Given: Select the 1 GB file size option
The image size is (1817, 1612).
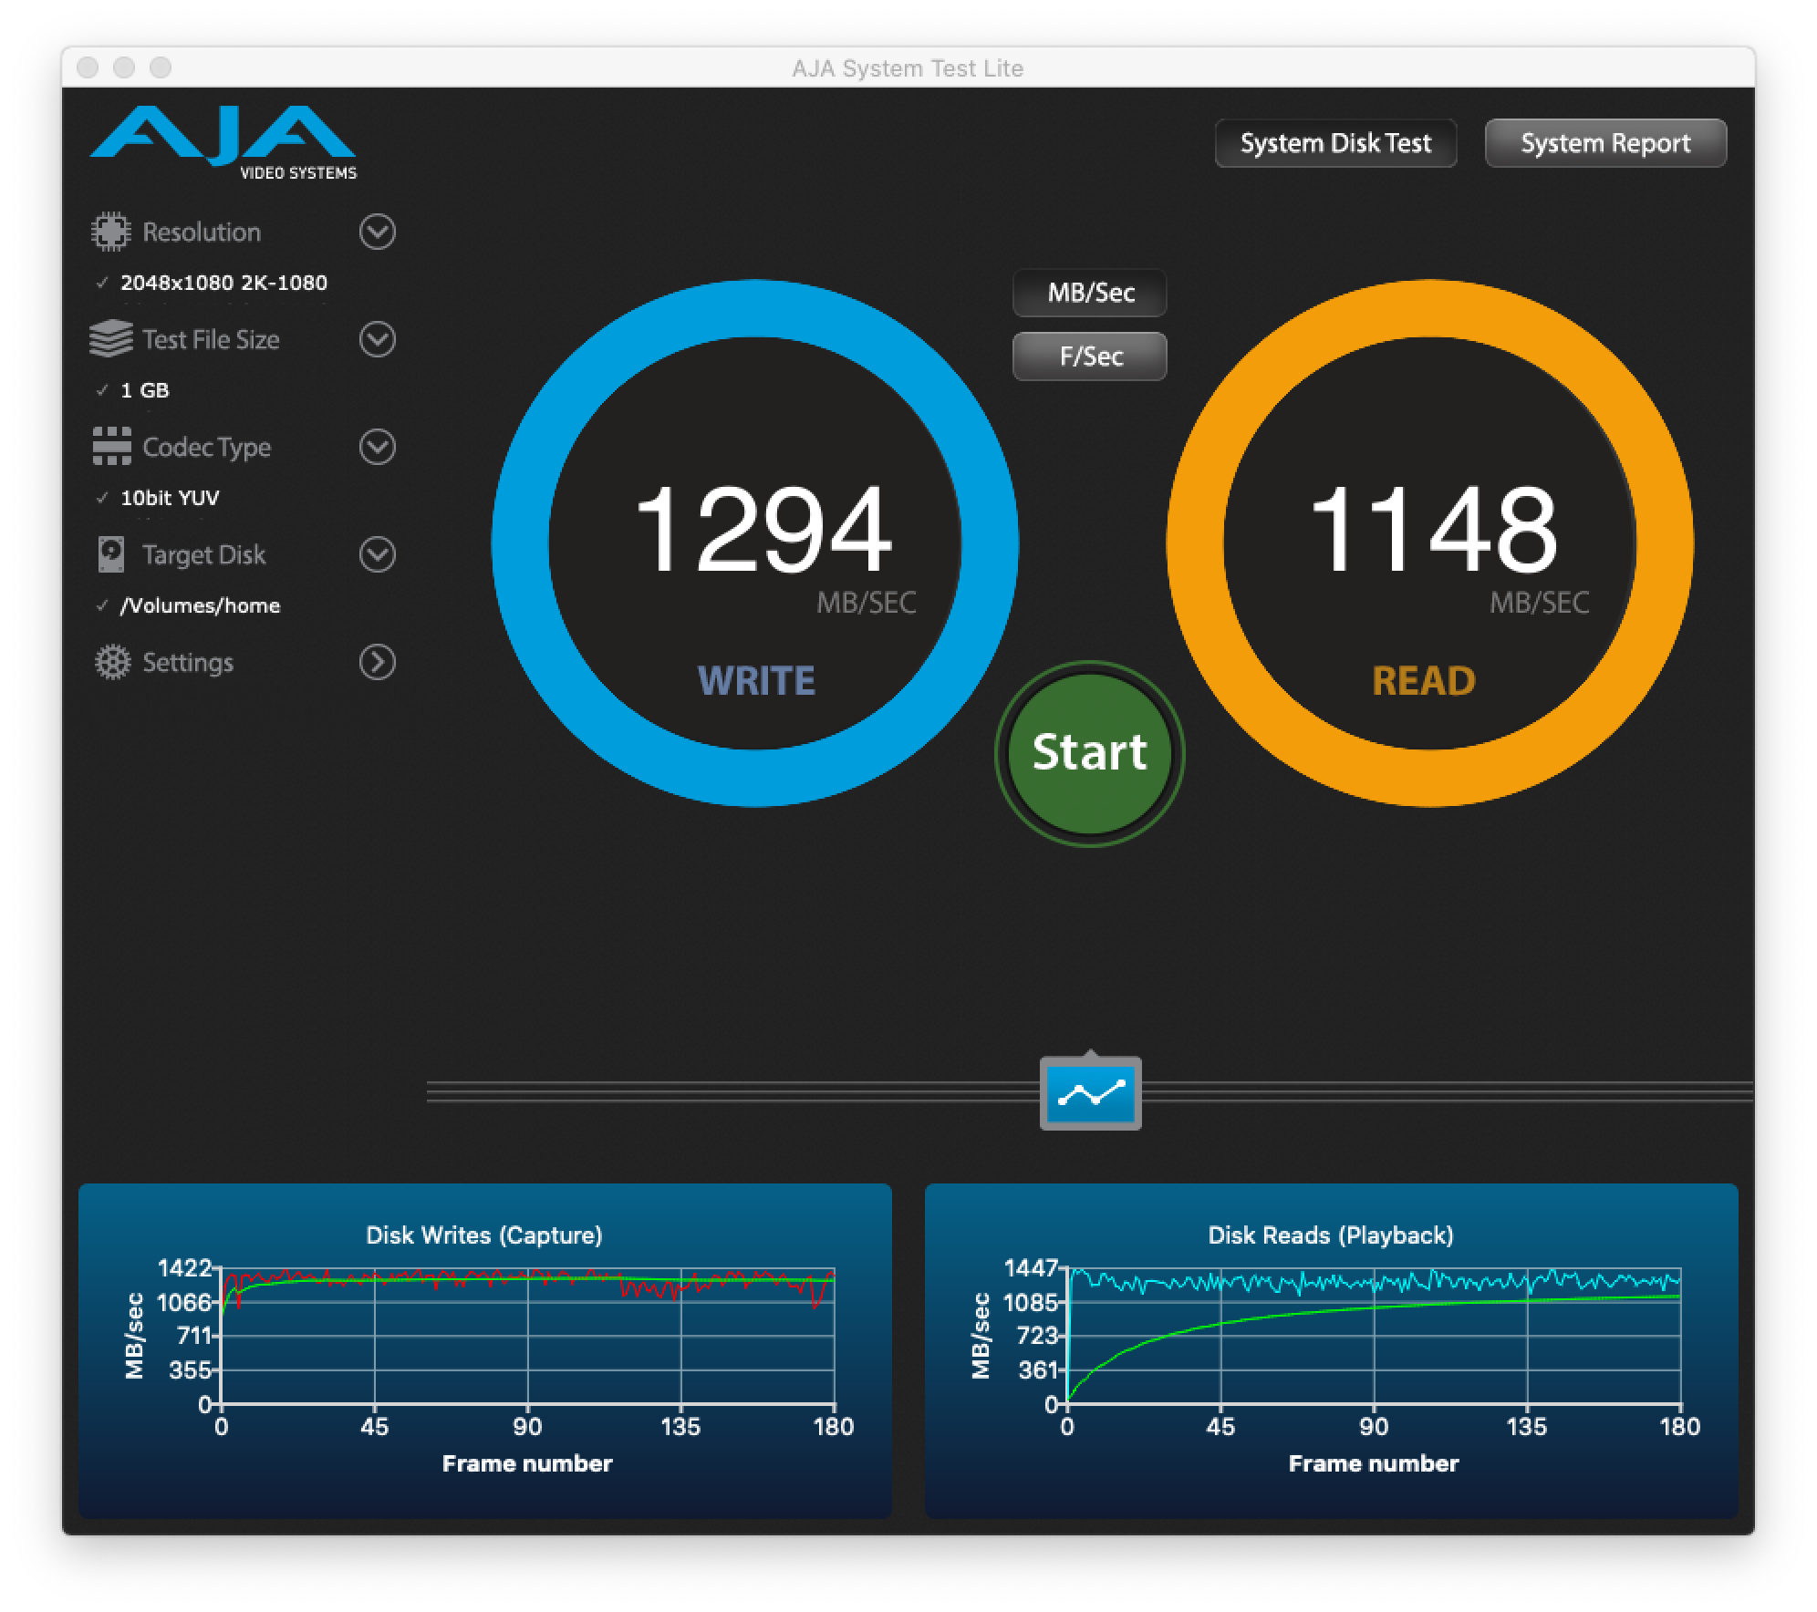Looking at the screenshot, I should pos(145,390).
